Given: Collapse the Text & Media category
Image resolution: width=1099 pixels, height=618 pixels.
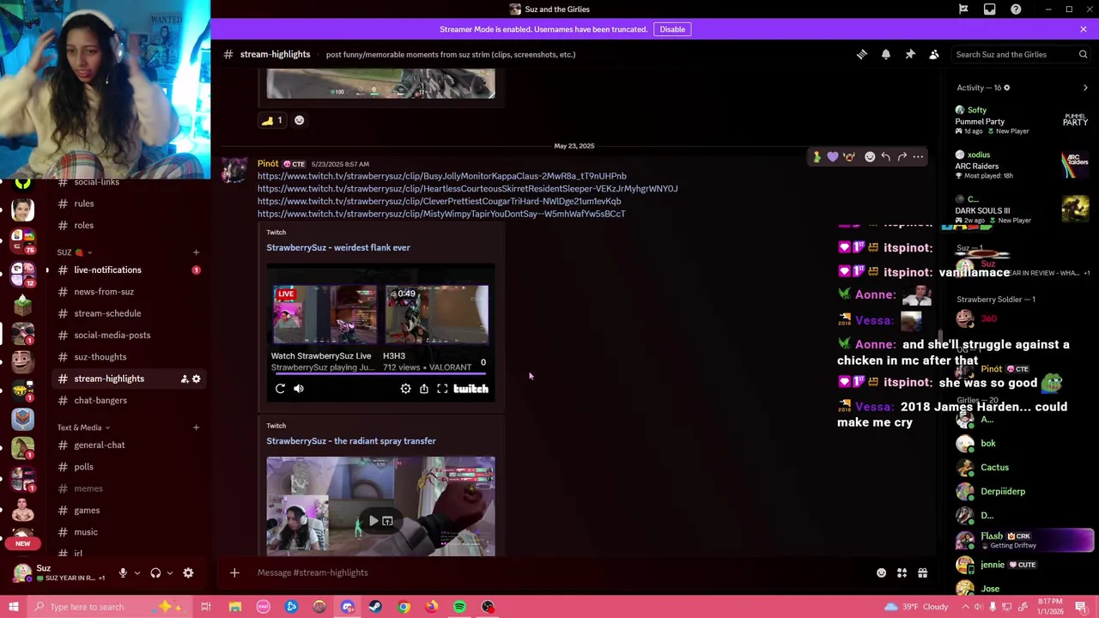Looking at the screenshot, I should [83, 427].
